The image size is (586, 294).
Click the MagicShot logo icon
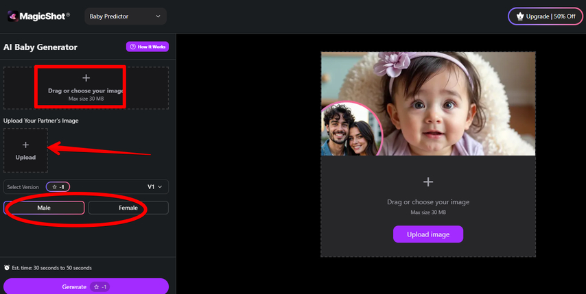13,16
